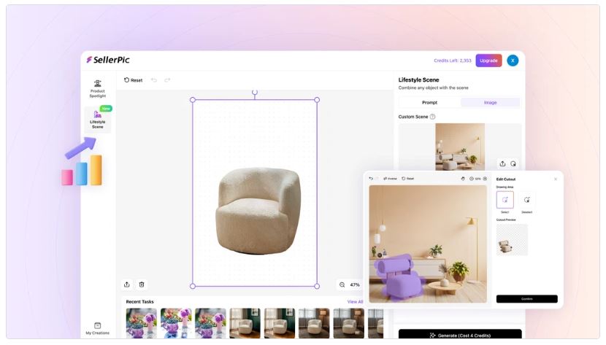
Task: Delete the canvas object with the trash icon
Action: click(x=142, y=284)
